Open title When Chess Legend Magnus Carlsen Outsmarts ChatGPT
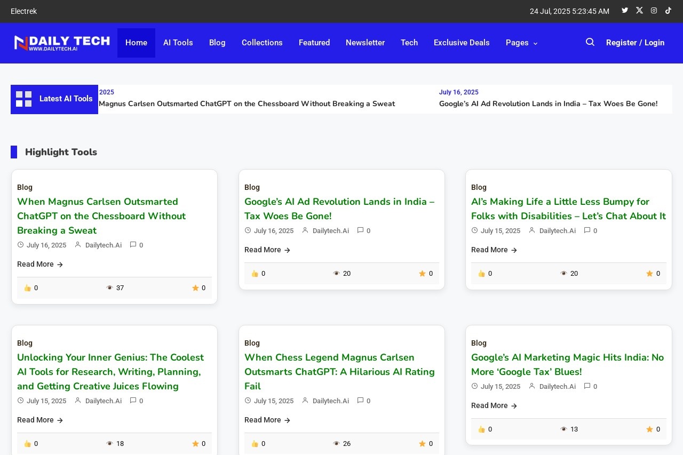Viewport: 683px width, 455px height. tap(339, 372)
